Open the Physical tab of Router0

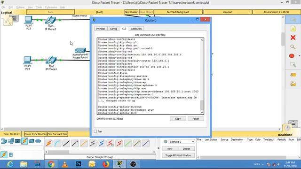(x=101, y=29)
